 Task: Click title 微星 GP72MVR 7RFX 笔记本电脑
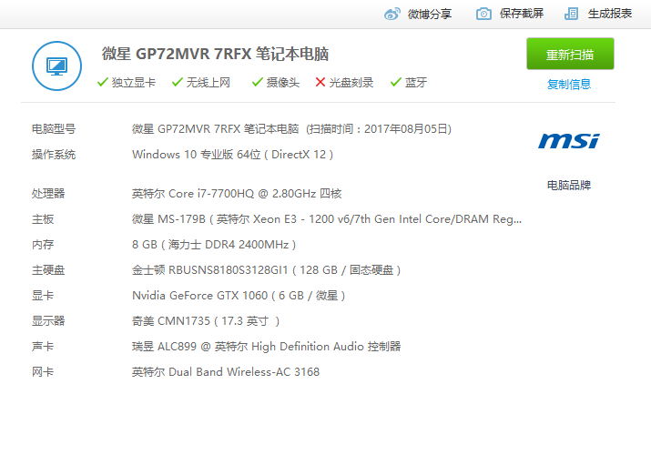pos(215,54)
